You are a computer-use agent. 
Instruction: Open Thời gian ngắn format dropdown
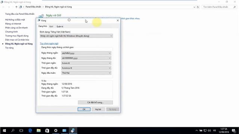click(x=86, y=63)
